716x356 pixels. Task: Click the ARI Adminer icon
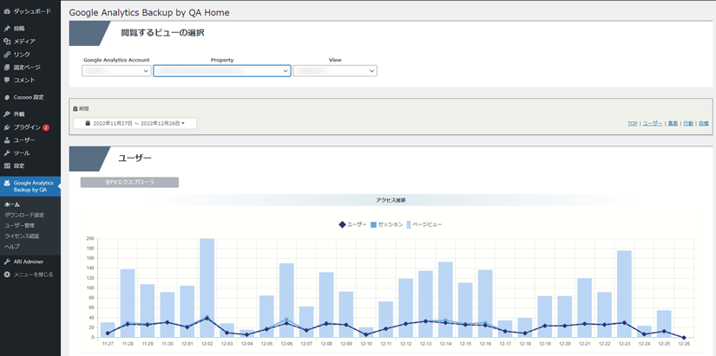(7, 261)
